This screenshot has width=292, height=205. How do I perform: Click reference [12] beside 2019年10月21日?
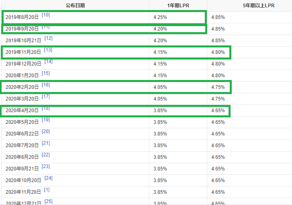tap(49, 38)
